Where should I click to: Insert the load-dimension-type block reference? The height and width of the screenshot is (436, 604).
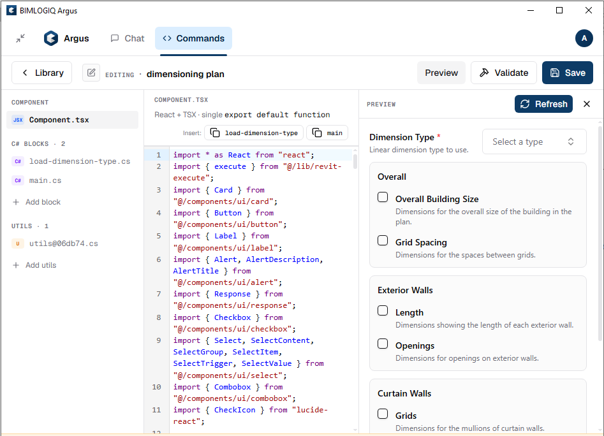click(x=254, y=133)
